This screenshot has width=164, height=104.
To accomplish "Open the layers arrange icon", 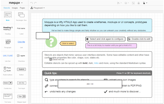I will (127, 3).
